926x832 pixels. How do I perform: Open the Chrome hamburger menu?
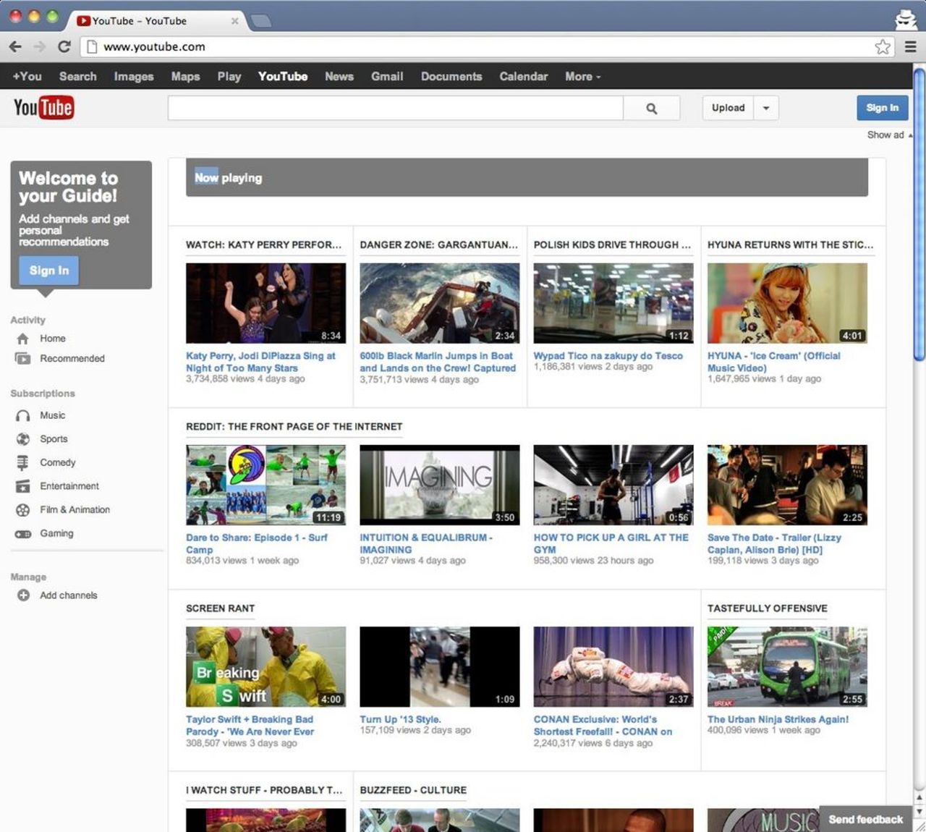pos(911,46)
